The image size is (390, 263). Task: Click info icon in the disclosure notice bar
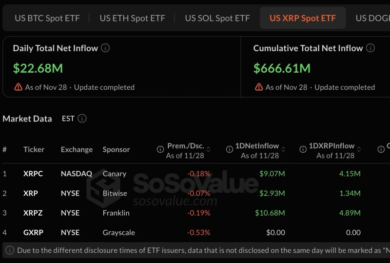[x=10, y=250]
